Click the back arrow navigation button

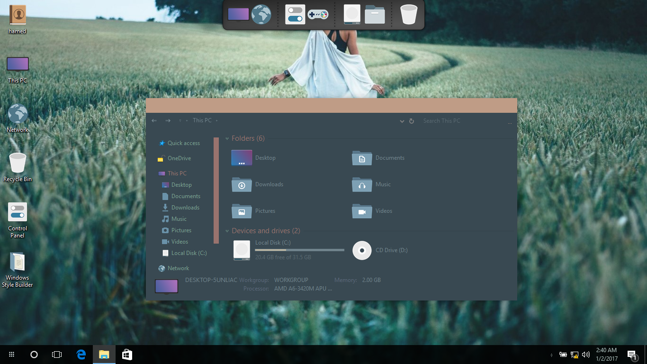154,121
